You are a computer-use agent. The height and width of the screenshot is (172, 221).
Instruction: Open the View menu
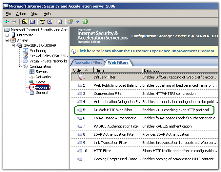tap(35, 14)
